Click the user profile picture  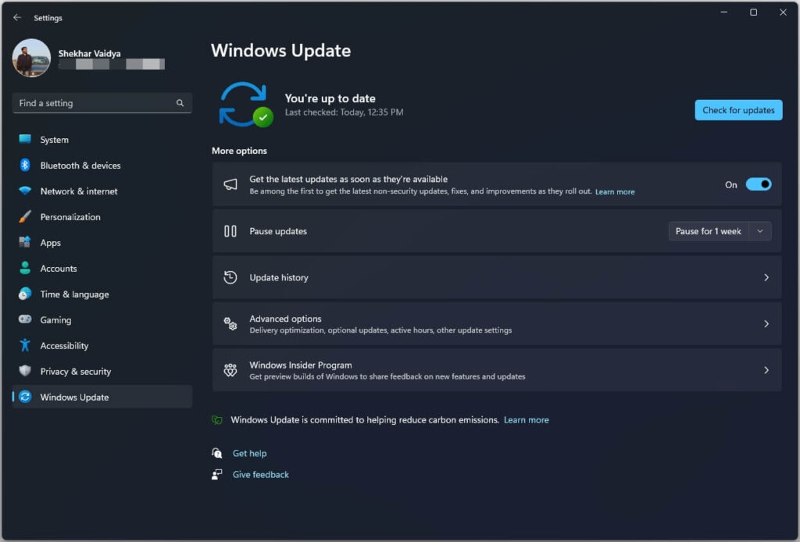click(31, 58)
